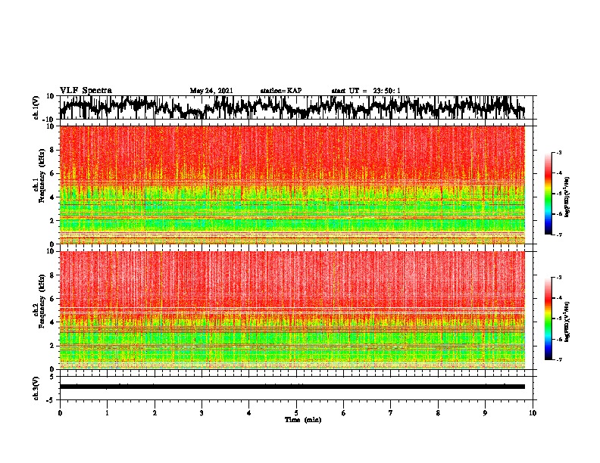
Task: Click inside the ch.2 spectrogram panel
Action: pos(292,310)
